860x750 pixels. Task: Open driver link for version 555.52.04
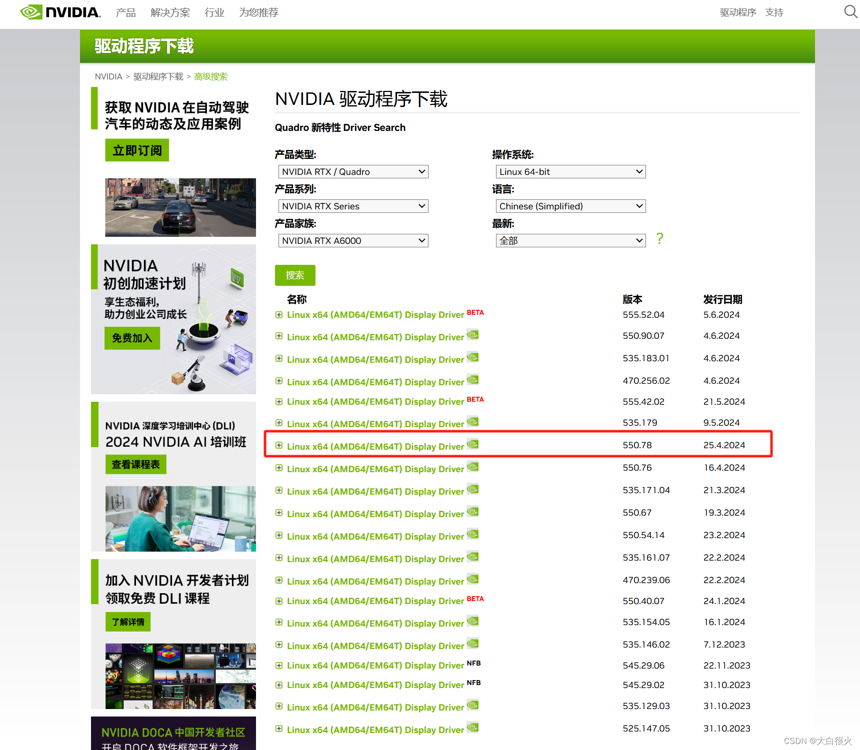tap(375, 315)
